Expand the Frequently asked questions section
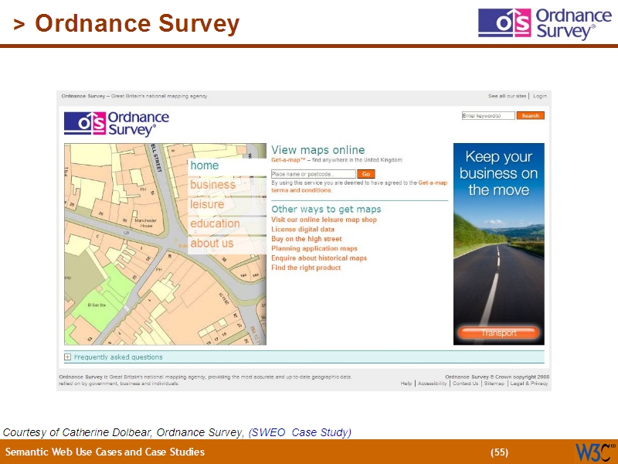 pos(68,357)
